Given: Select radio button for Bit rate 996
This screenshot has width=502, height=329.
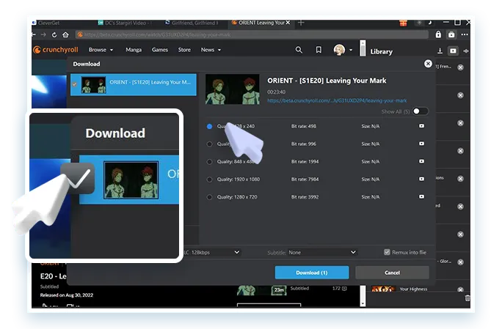Looking at the screenshot, I should [x=209, y=144].
